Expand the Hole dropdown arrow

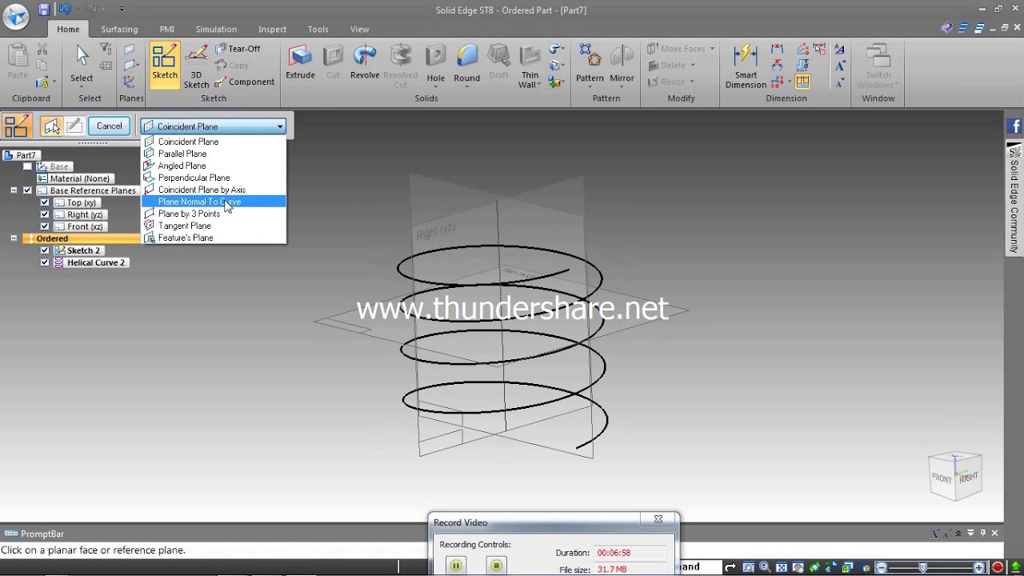(435, 86)
